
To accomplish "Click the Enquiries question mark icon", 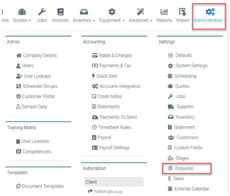I will pos(170,169).
